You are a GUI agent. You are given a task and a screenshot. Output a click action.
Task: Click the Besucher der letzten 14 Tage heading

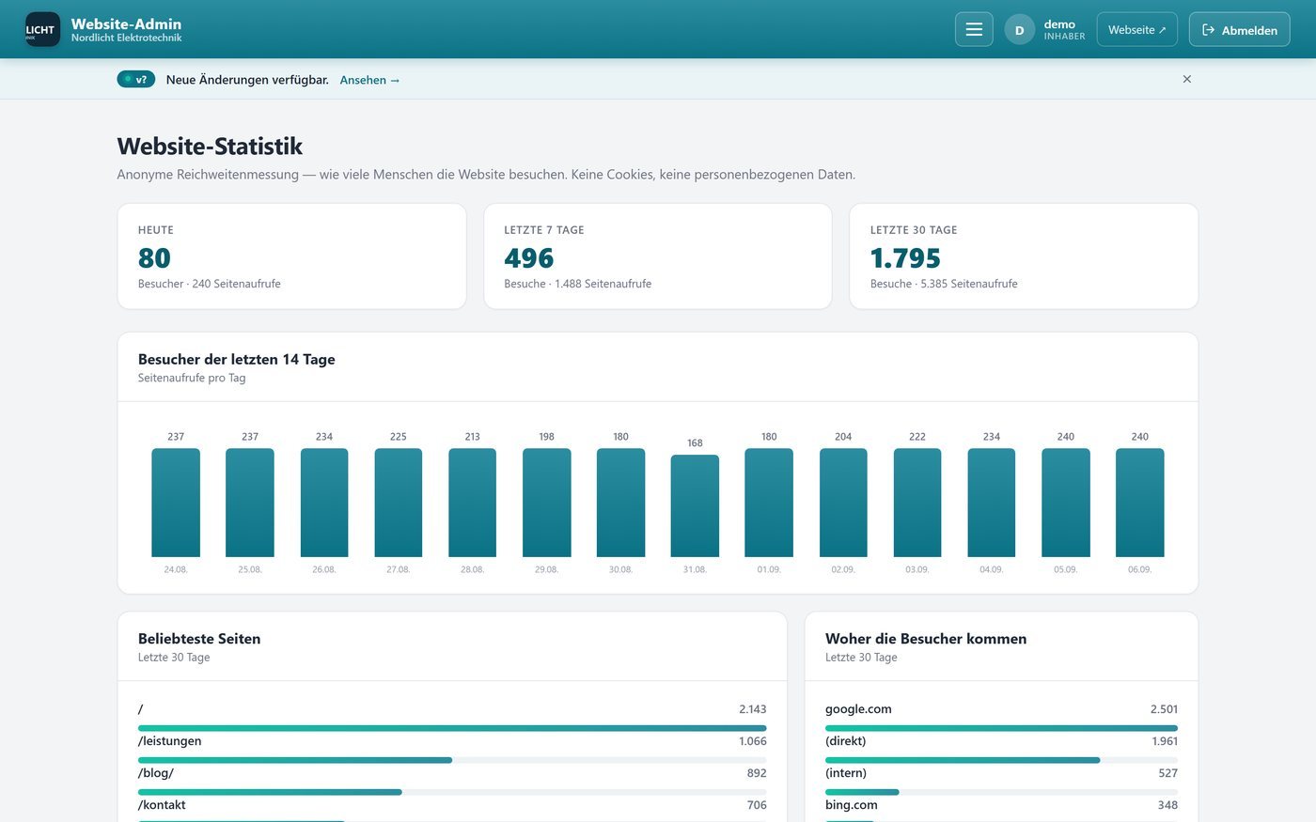click(x=237, y=359)
